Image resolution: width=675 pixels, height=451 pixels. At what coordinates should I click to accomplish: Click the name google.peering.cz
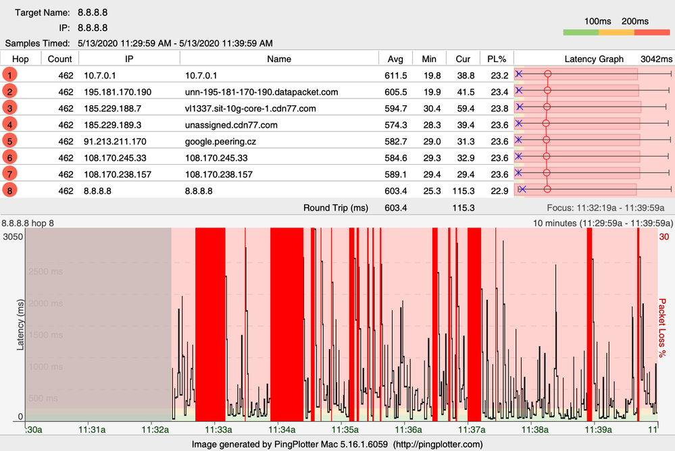tap(220, 141)
